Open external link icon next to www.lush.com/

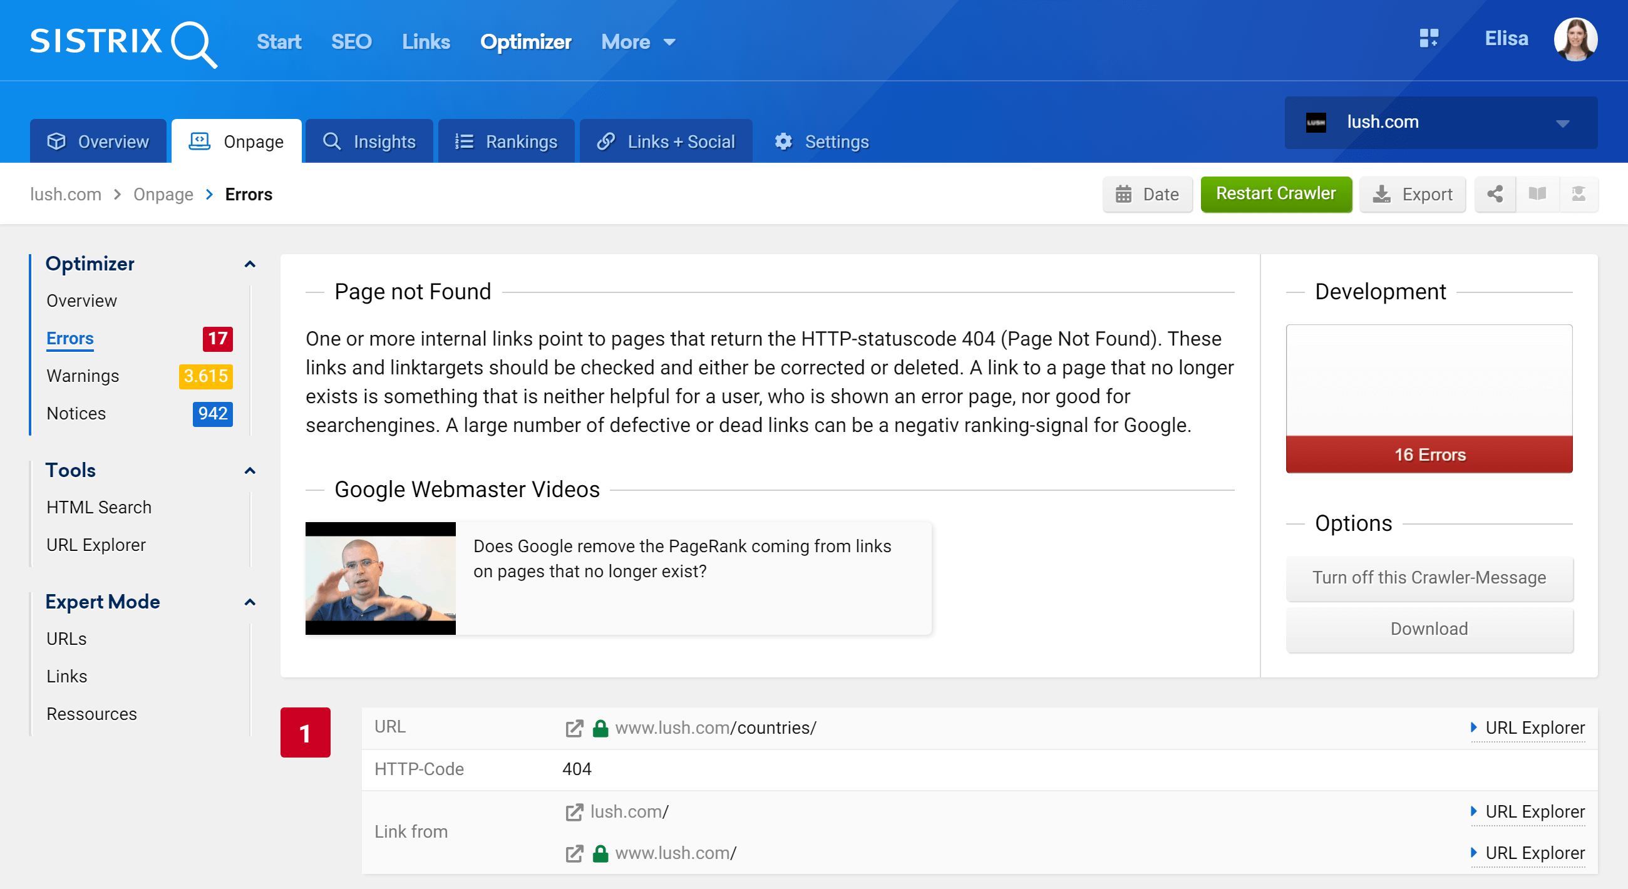click(x=574, y=853)
